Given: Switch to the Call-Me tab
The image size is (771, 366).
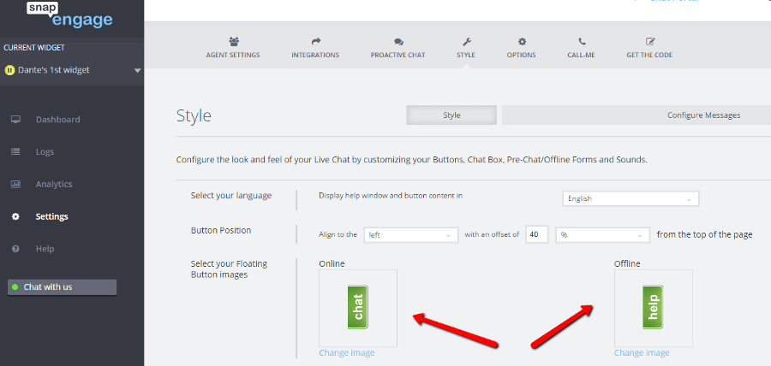Looking at the screenshot, I should coord(581,48).
